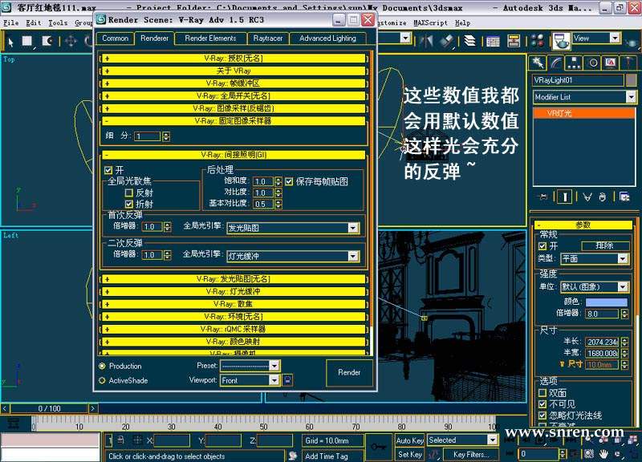Toggle Show End Result icon
642x462 pixels.
pos(565,197)
